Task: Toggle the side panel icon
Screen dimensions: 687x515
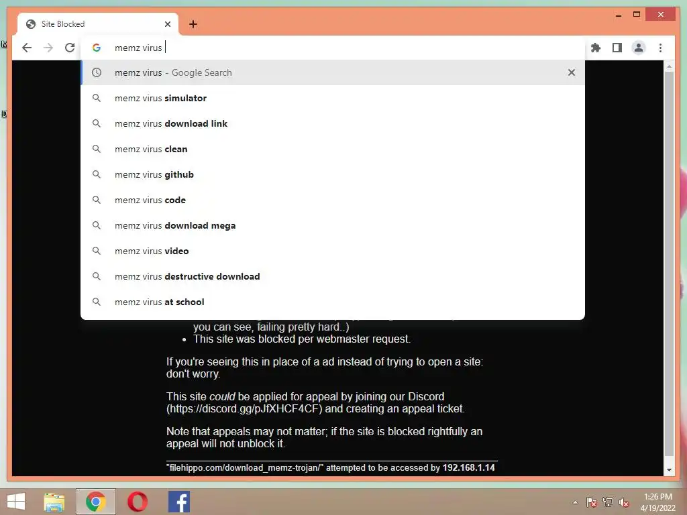Action: click(x=617, y=48)
